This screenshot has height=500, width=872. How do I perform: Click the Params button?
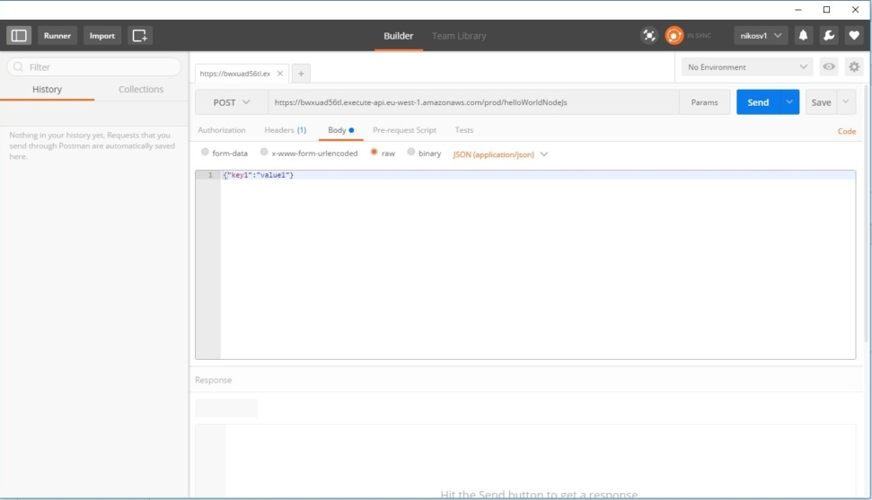click(704, 102)
